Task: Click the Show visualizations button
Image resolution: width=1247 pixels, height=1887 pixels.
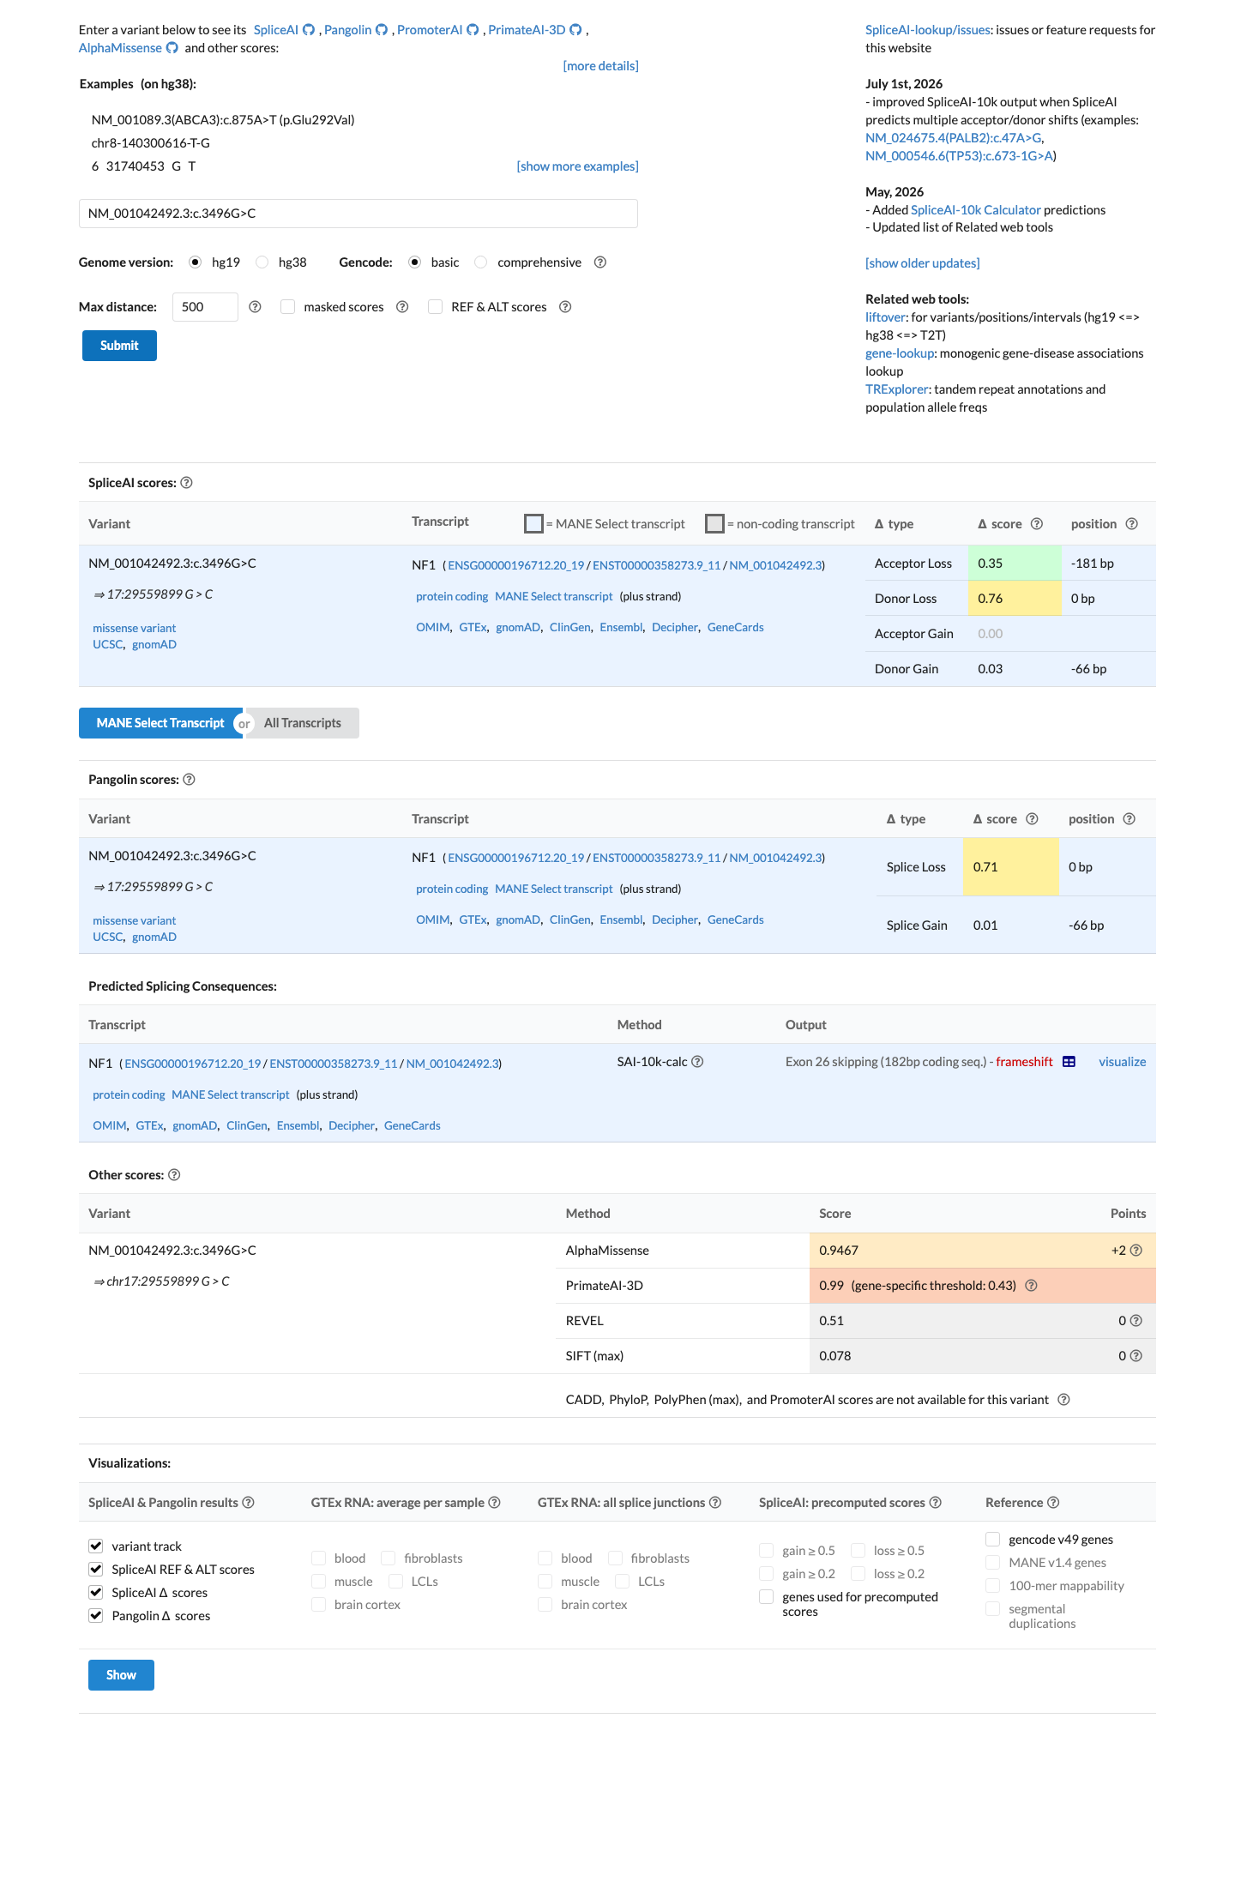Action: point(121,1675)
